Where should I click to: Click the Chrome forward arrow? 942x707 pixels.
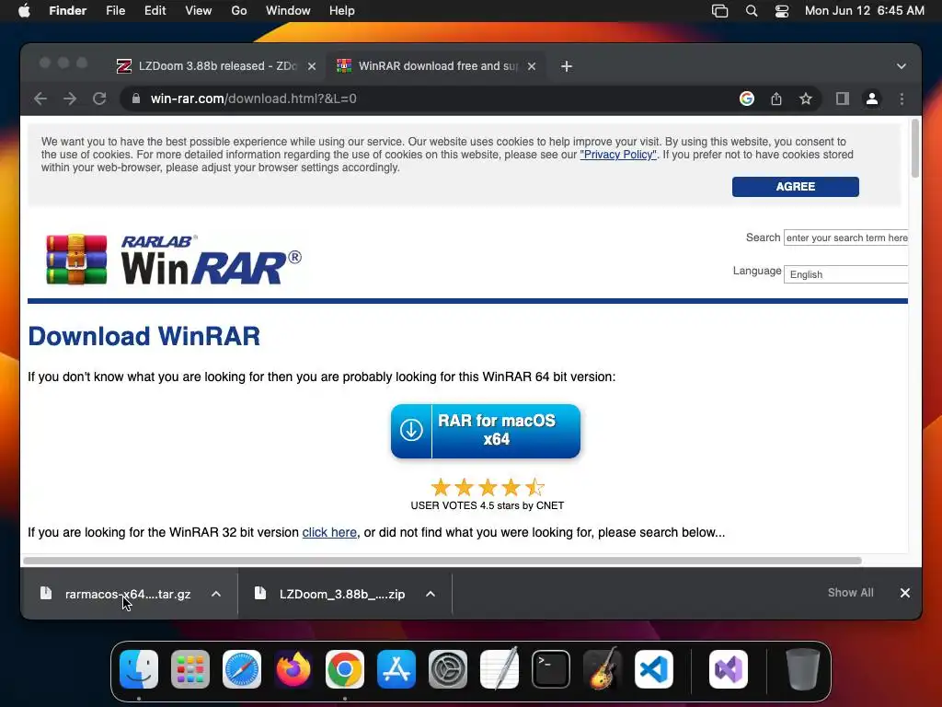70,99
